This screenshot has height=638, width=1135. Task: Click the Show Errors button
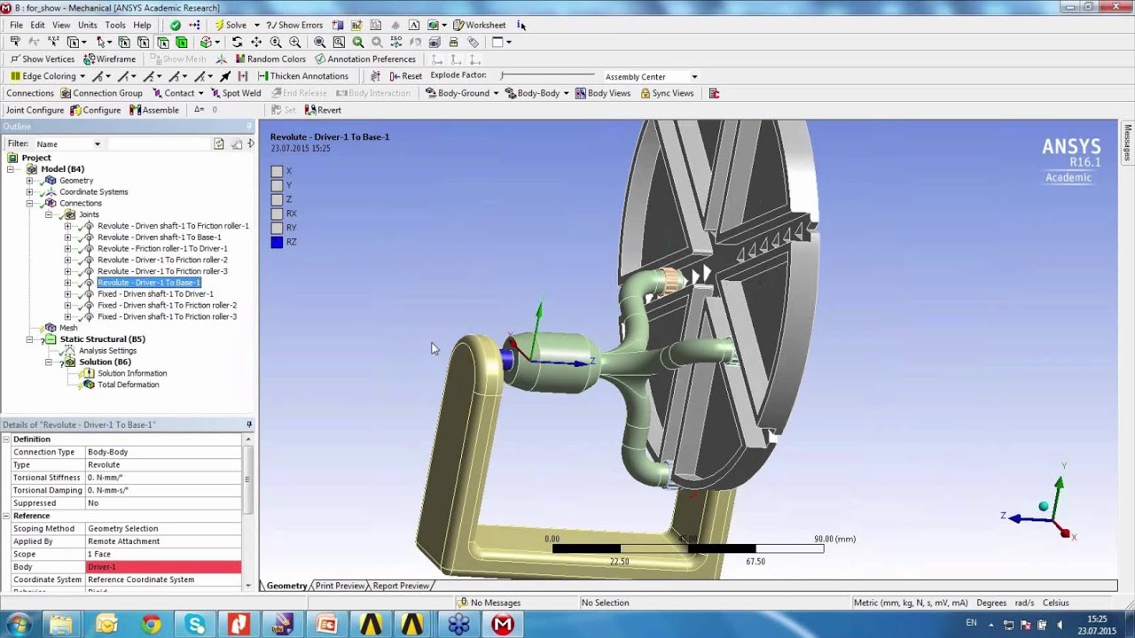point(294,25)
